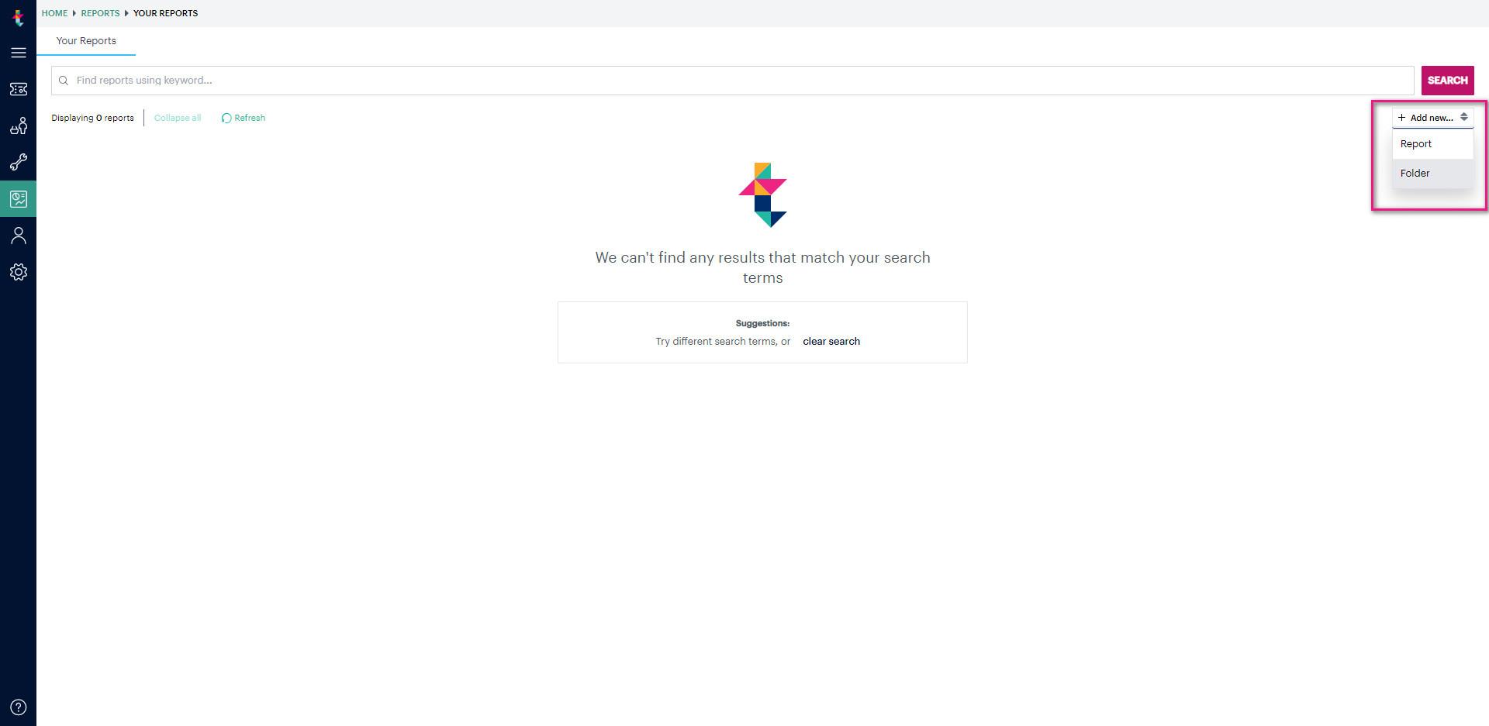This screenshot has height=726, width=1489.
Task: Open the hamburger navigation menu
Action: (x=19, y=53)
